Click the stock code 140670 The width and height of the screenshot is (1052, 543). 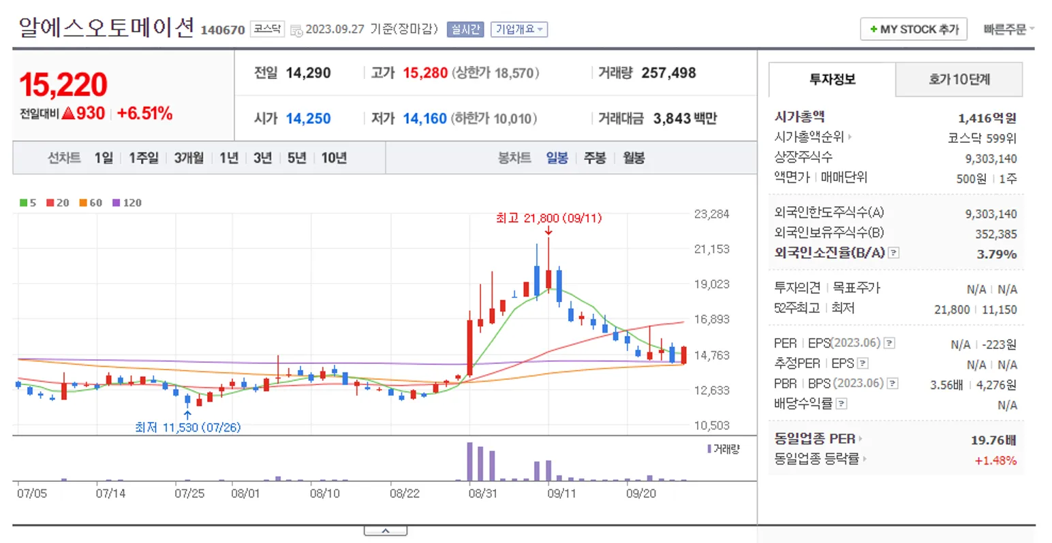pos(223,30)
